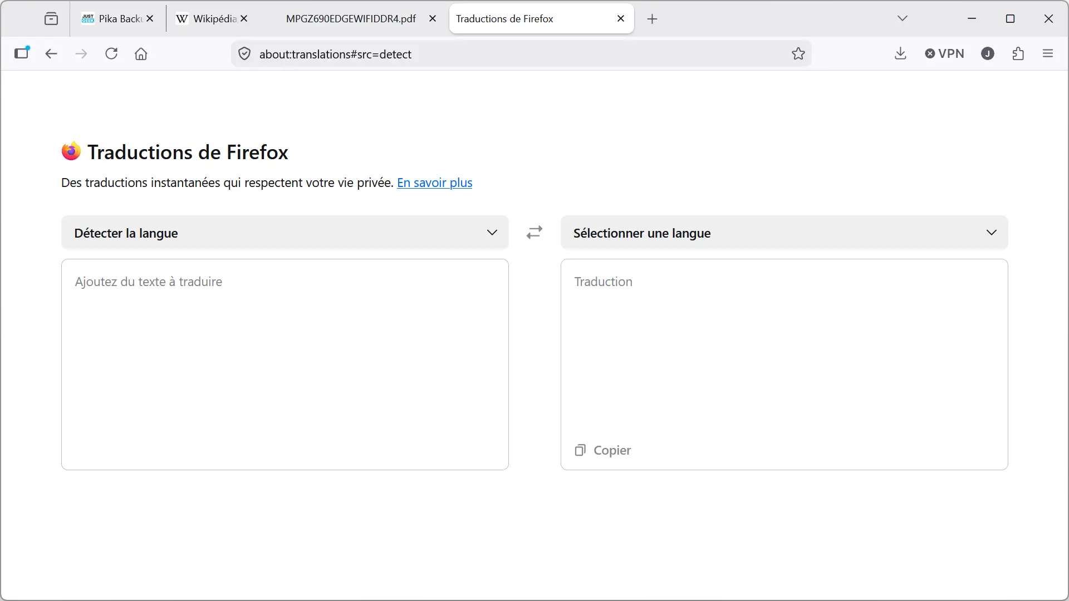Expand the list all tabs chevron
This screenshot has height=601, width=1069.
[903, 19]
